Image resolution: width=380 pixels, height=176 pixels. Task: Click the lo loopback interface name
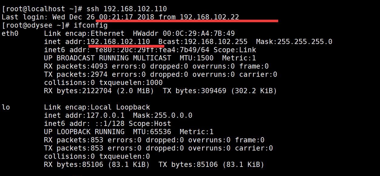click(6, 107)
